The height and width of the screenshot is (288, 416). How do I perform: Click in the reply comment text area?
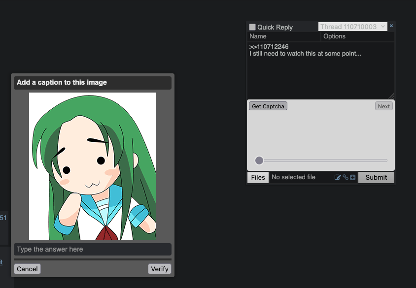[321, 70]
